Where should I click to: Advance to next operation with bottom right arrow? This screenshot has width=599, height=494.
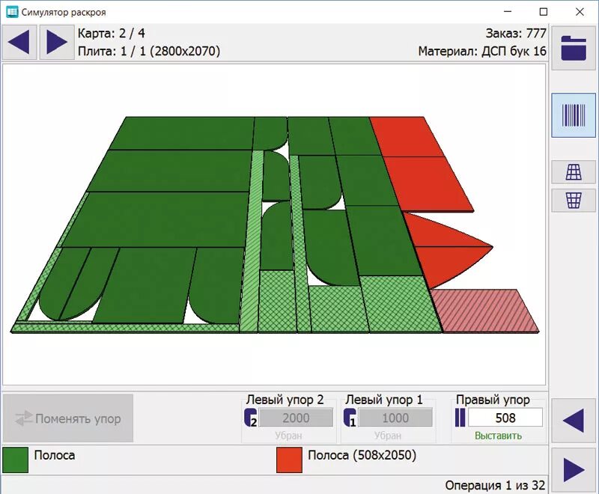(574, 469)
